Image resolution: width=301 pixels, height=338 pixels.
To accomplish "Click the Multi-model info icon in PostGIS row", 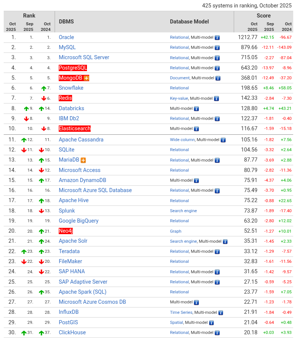I will tap(211, 322).
